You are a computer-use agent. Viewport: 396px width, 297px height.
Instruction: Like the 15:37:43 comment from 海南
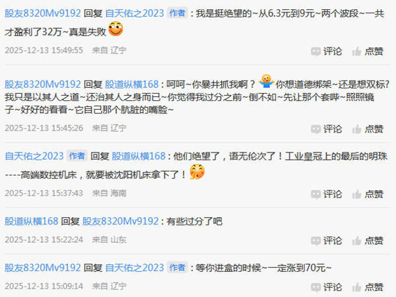(x=368, y=194)
